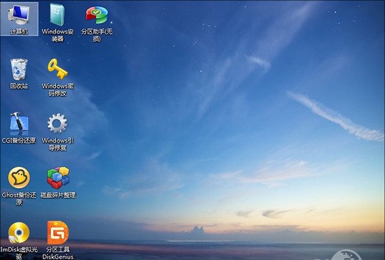Viewport: 385px width, 260px height.
Task: Select the colorful cubes 磁盘碎片整理 icon
Action: pos(57,178)
